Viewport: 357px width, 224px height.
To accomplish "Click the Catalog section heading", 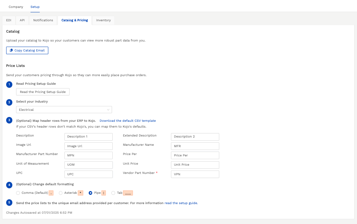I will tap(13, 32).
